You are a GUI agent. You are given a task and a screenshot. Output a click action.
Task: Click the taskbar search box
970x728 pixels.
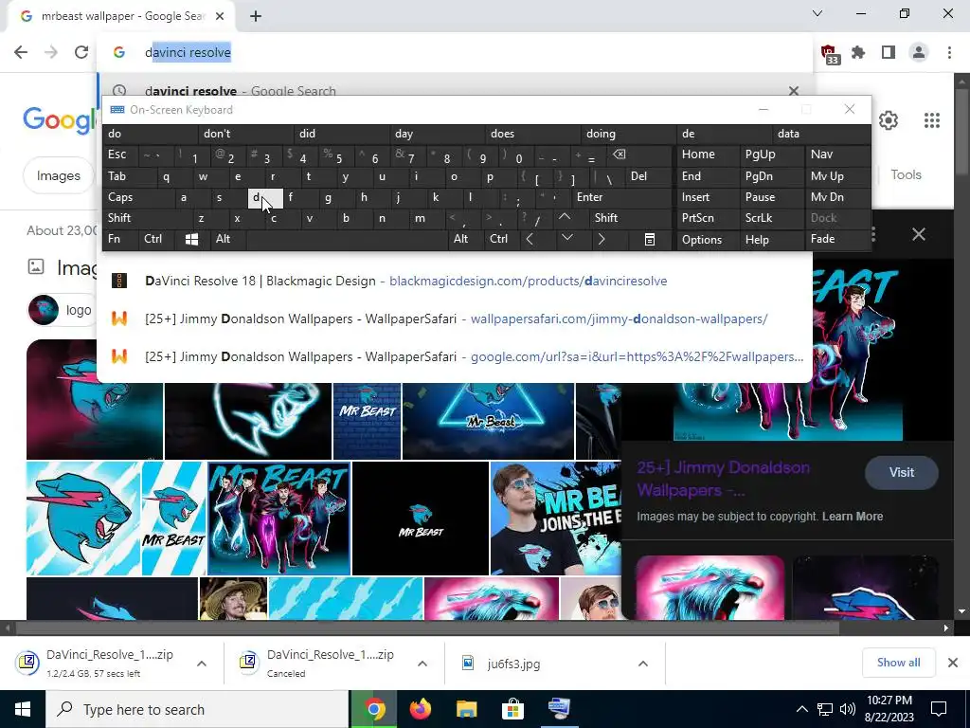point(197,709)
